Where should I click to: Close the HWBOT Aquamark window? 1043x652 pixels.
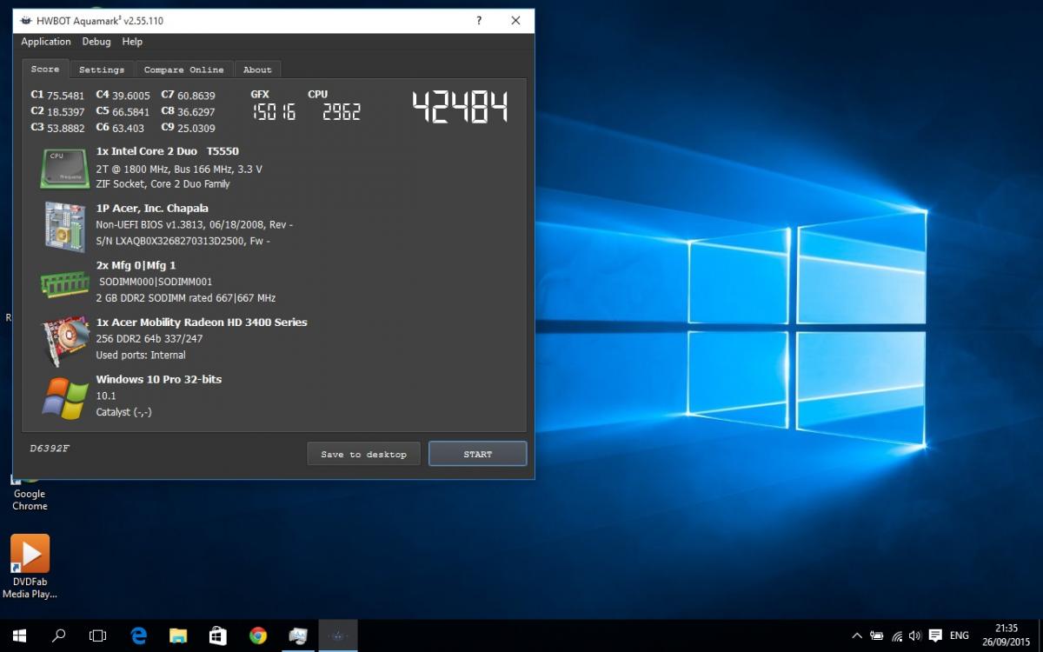point(515,21)
